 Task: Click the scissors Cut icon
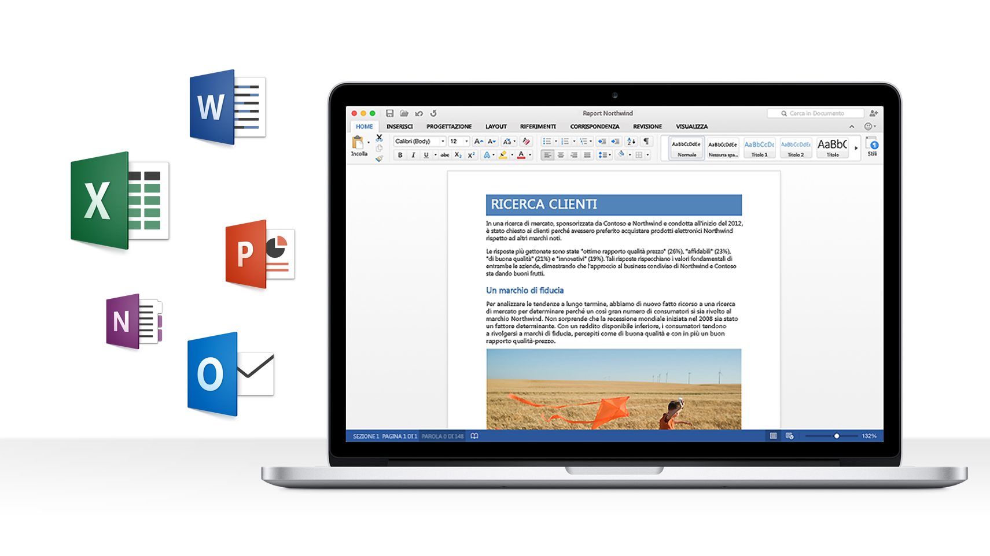point(379,138)
